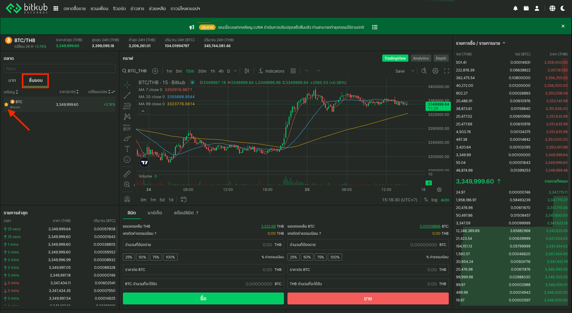This screenshot has height=313, width=572.
Task: Select the crosshair cursor tool
Action: pos(127,85)
